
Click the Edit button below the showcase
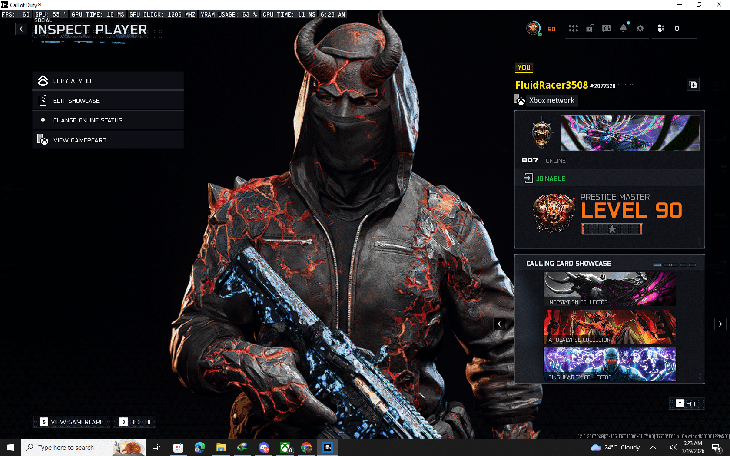tap(687, 403)
